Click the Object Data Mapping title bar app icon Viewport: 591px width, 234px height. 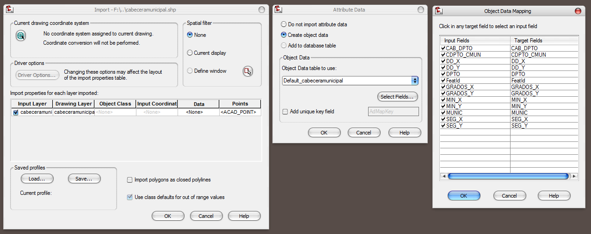440,11
